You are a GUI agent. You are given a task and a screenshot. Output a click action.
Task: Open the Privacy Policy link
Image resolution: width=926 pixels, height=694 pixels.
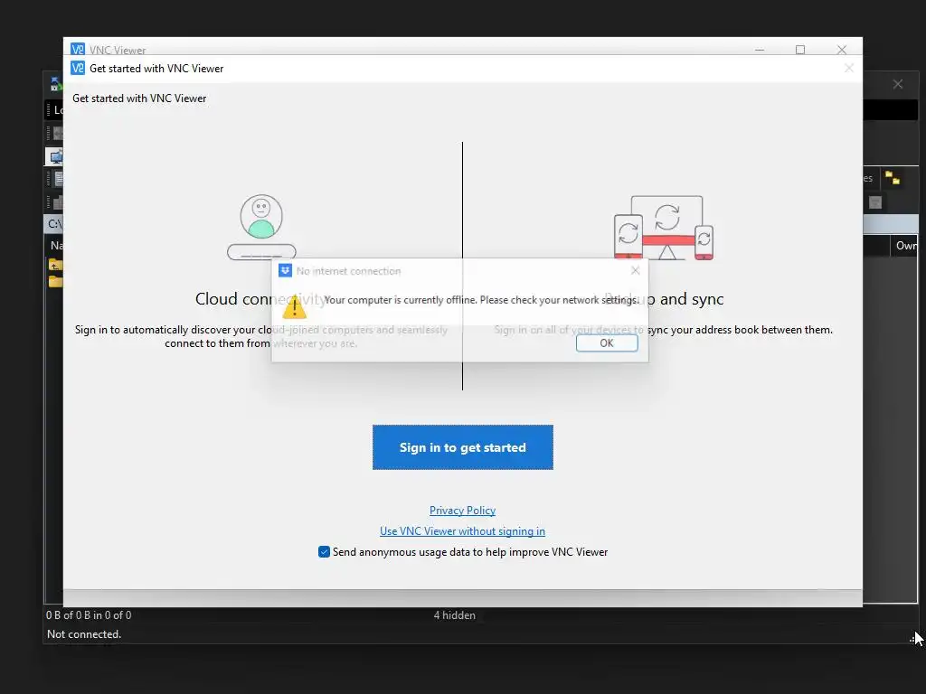(x=462, y=511)
